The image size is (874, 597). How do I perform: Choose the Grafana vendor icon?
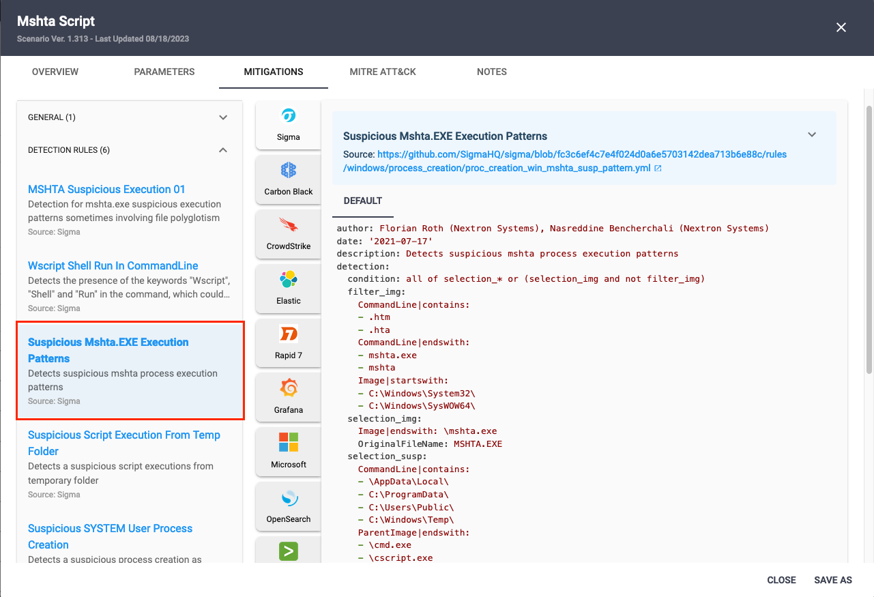coord(288,389)
